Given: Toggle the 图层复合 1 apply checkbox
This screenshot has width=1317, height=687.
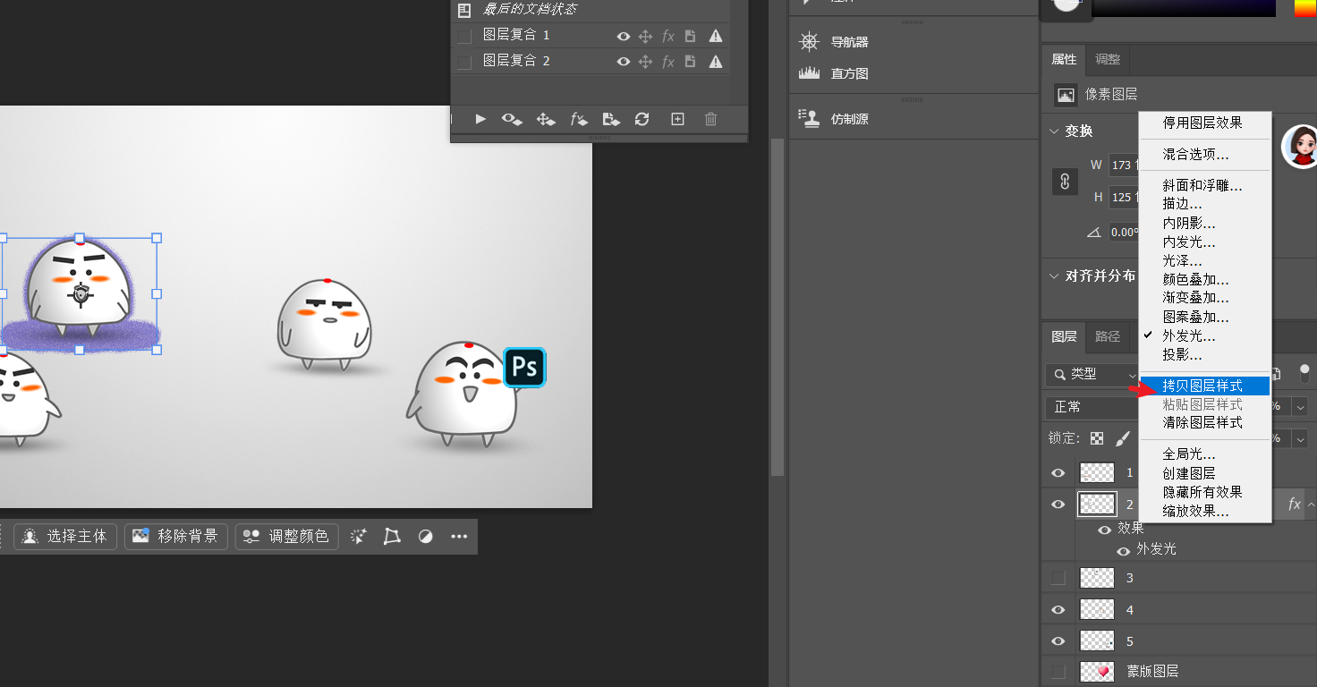Looking at the screenshot, I should 464,36.
